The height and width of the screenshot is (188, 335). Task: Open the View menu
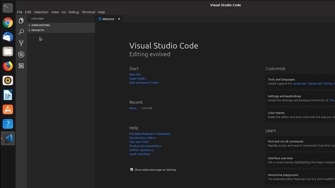pos(54,12)
